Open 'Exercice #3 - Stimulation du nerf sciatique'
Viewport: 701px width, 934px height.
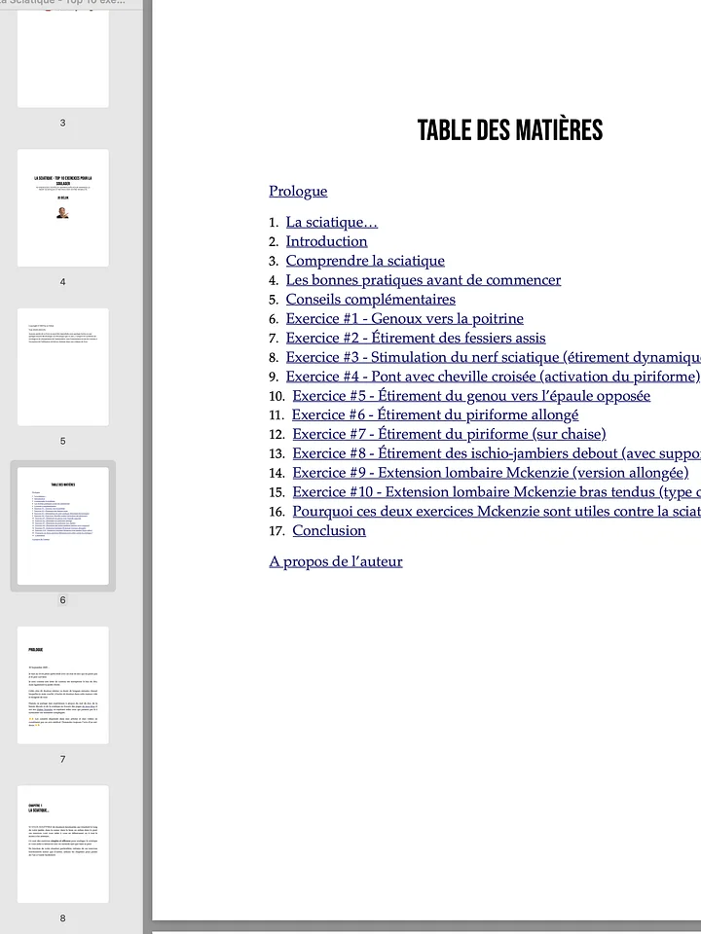pos(493,357)
